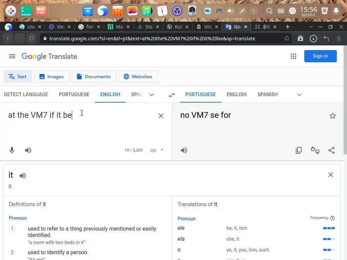The height and width of the screenshot is (260, 347).
Task: Click the browser undo arrow icon
Action: point(326,39)
